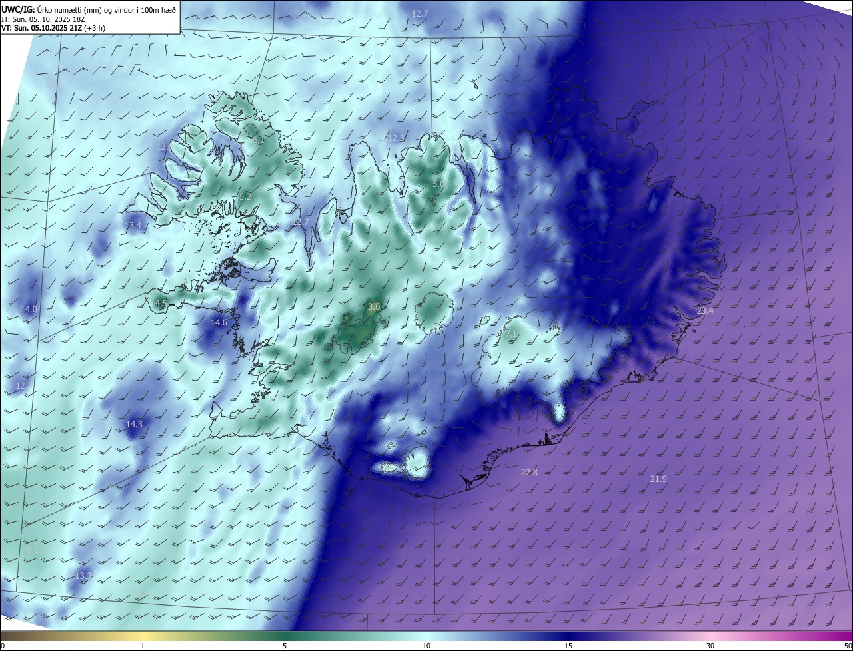The width and height of the screenshot is (853, 651).
Task: Click the 13.3 value label
Action: [x=83, y=576]
